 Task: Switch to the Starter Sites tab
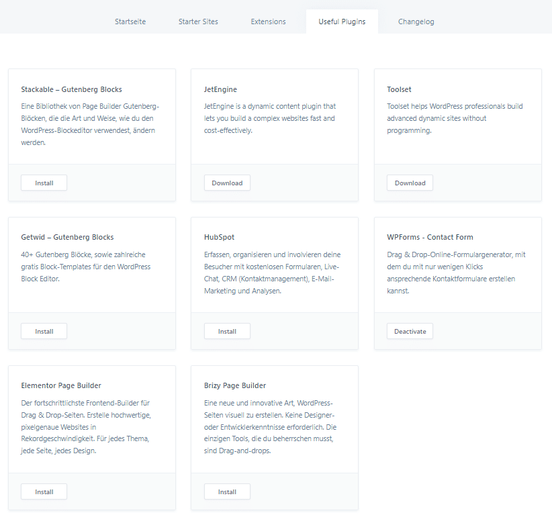click(198, 21)
